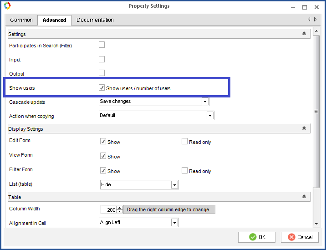Toggle the Input checkbox

[x=102, y=59]
